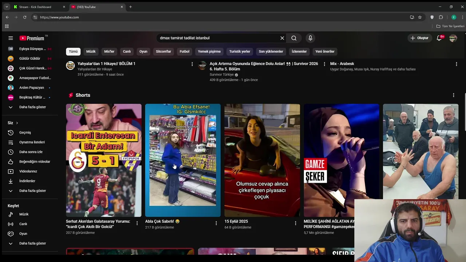Open options for Mix - Arabesk

(456, 64)
